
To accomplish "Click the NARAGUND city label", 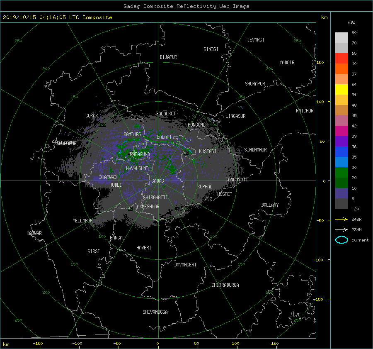I will tap(140, 154).
